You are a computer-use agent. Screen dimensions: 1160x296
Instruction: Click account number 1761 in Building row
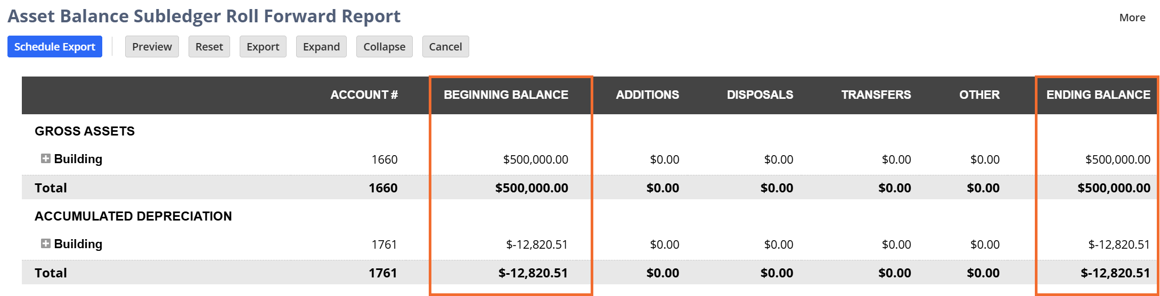tap(385, 244)
